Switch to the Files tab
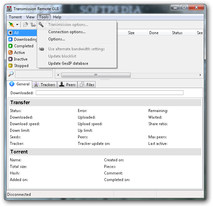213x207 pixels. 87,84
